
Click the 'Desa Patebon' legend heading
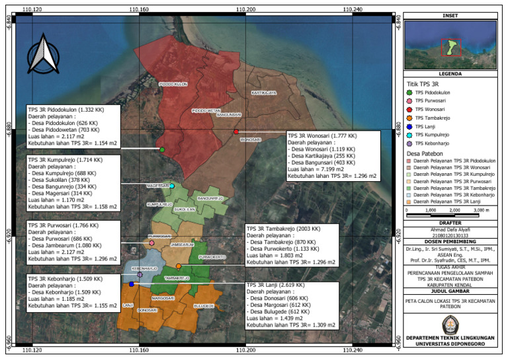425,154
